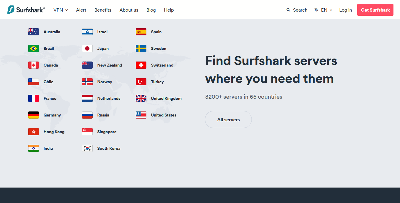Click the Netherlands flag icon
The width and height of the screenshot is (400, 203).
[87, 98]
